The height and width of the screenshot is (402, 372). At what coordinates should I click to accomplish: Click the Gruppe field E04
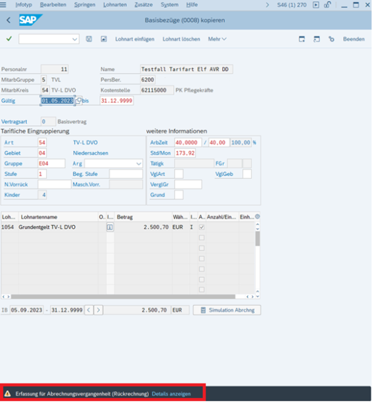point(51,163)
